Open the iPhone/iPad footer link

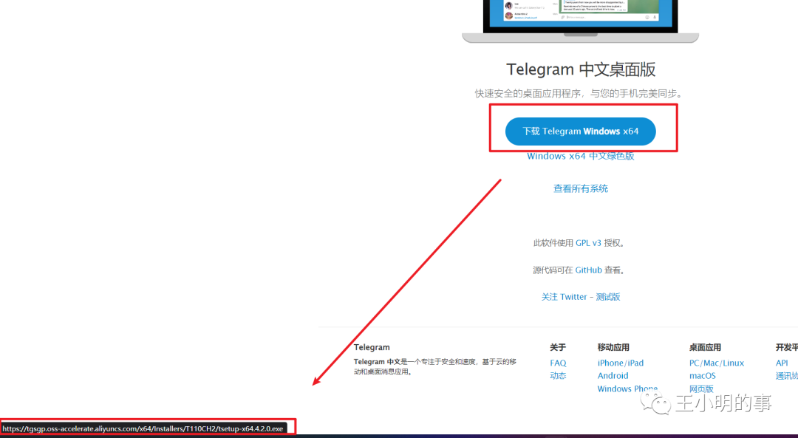pos(621,363)
